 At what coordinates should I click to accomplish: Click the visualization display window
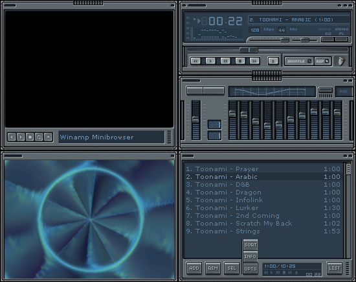(x=89, y=220)
